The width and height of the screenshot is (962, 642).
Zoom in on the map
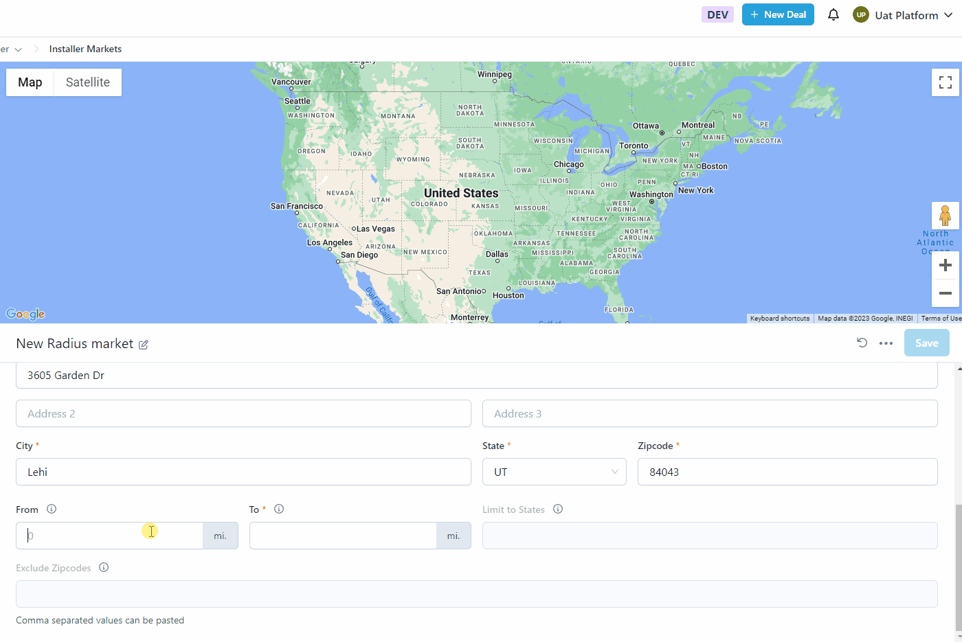click(945, 265)
